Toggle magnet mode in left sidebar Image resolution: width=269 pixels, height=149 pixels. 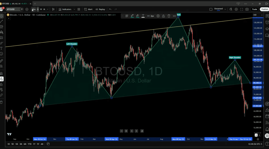coord(2,73)
